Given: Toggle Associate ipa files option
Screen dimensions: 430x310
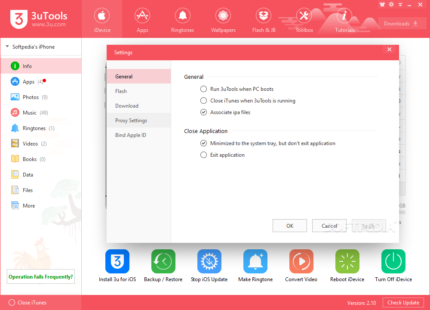Looking at the screenshot, I should (x=203, y=112).
